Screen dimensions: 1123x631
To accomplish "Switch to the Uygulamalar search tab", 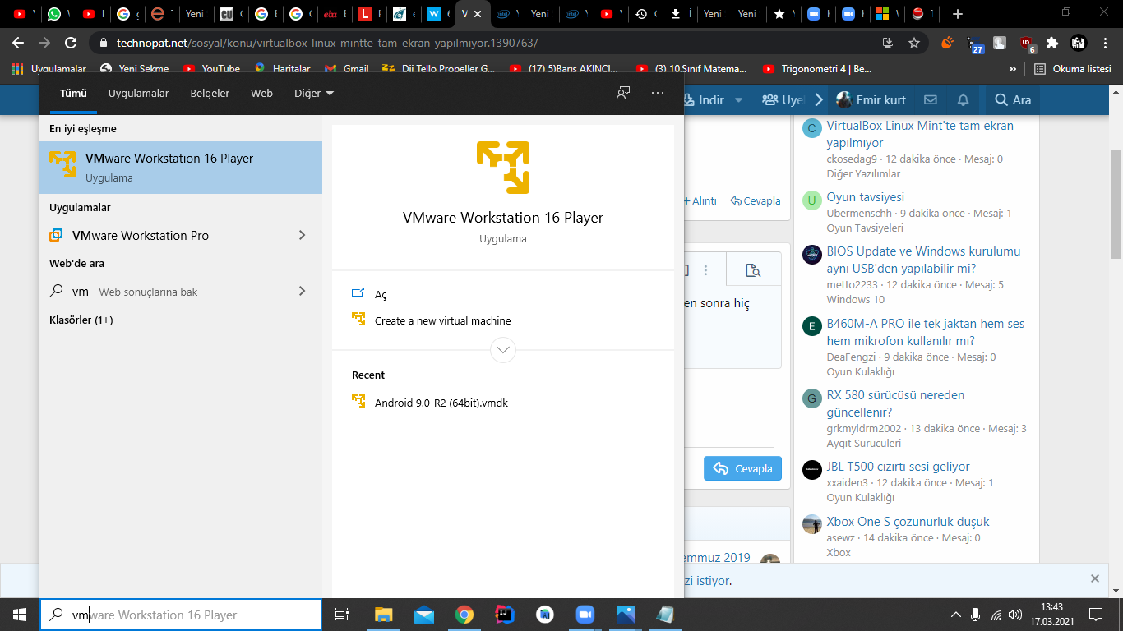I will click(139, 93).
